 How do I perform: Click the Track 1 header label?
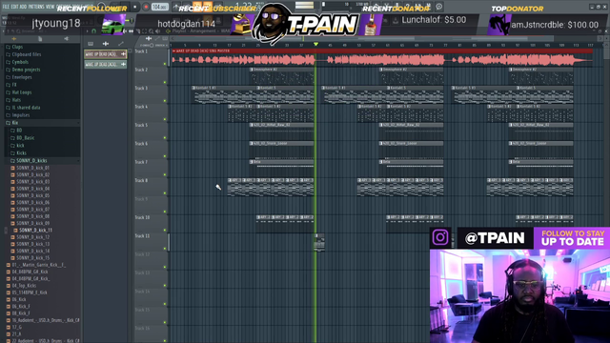[x=141, y=51]
